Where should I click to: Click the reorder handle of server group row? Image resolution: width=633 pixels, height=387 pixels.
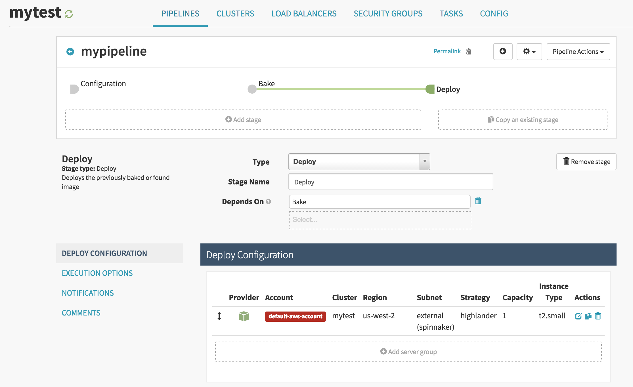click(219, 316)
